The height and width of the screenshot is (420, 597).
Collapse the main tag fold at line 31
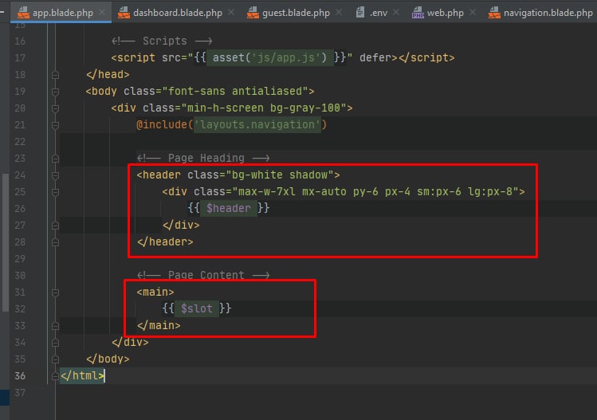coord(55,292)
